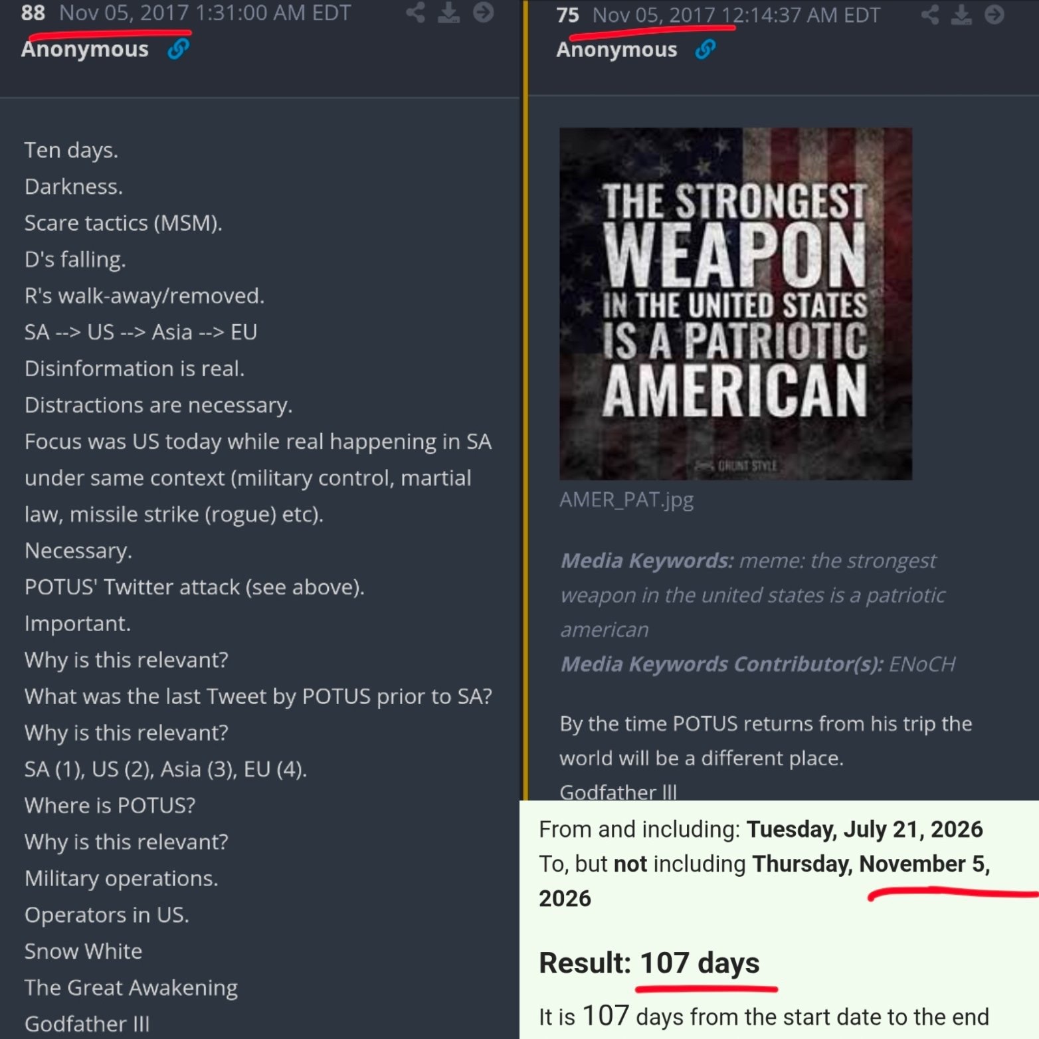The height and width of the screenshot is (1039, 1039).
Task: Click the ENoCH contributor name
Action: pos(922,664)
